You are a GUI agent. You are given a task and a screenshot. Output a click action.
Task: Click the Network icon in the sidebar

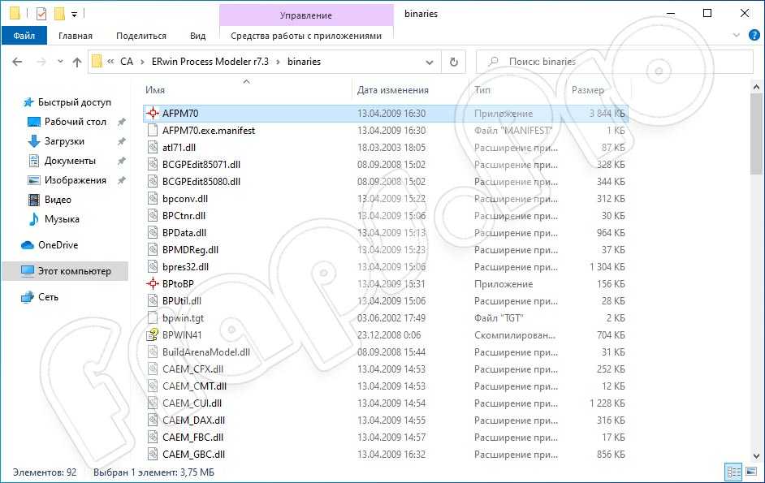coord(28,296)
